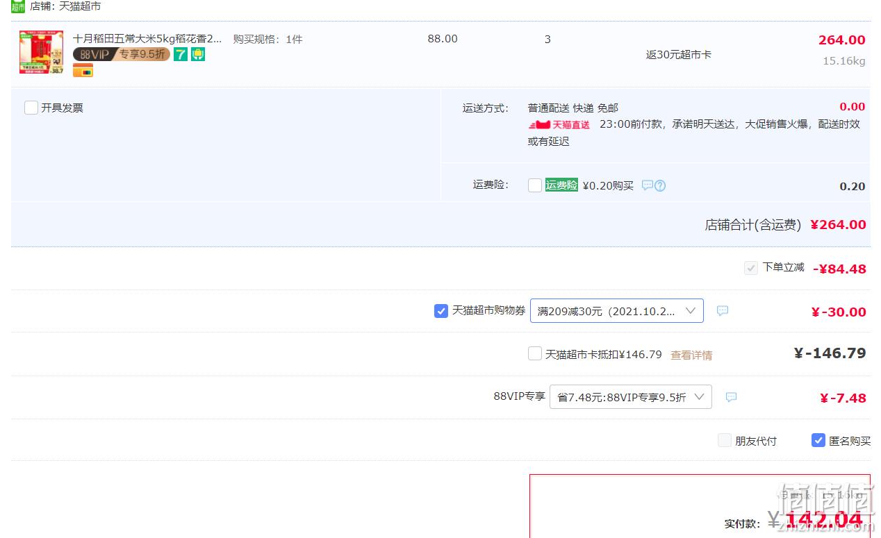The width and height of the screenshot is (881, 538).
Task: Click the ¥-30.00 coupon amount
Action: [x=839, y=312]
